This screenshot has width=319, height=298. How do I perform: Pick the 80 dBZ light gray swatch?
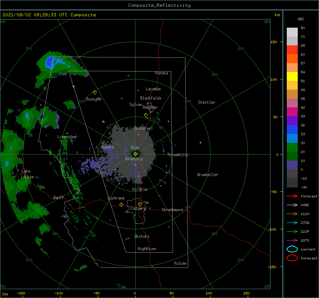tap(292, 32)
